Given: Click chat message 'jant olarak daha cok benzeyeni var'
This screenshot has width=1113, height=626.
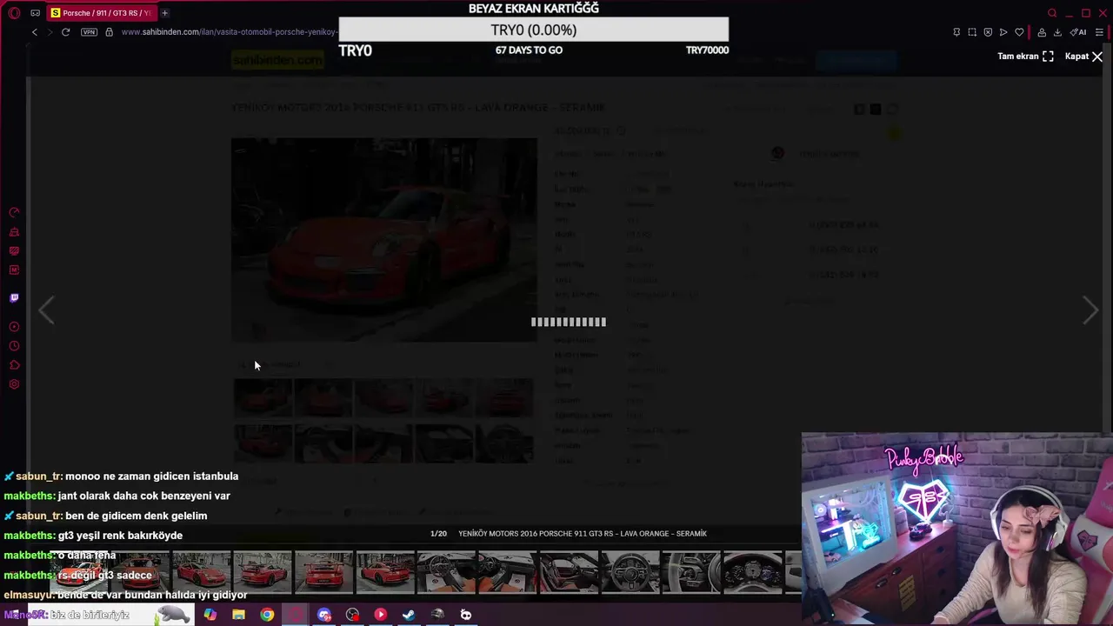Looking at the screenshot, I should 144,496.
